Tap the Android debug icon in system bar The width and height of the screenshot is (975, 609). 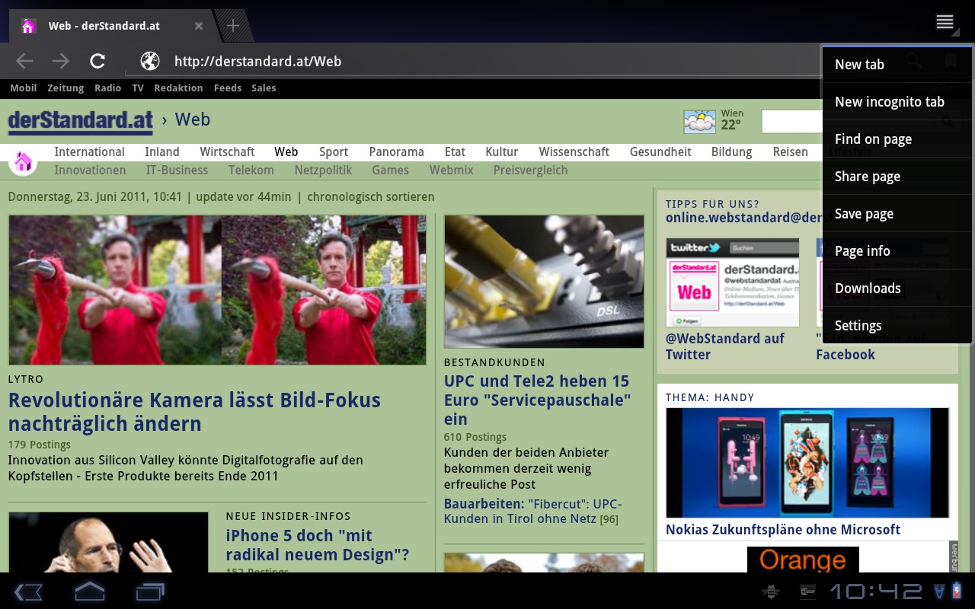pos(771,591)
